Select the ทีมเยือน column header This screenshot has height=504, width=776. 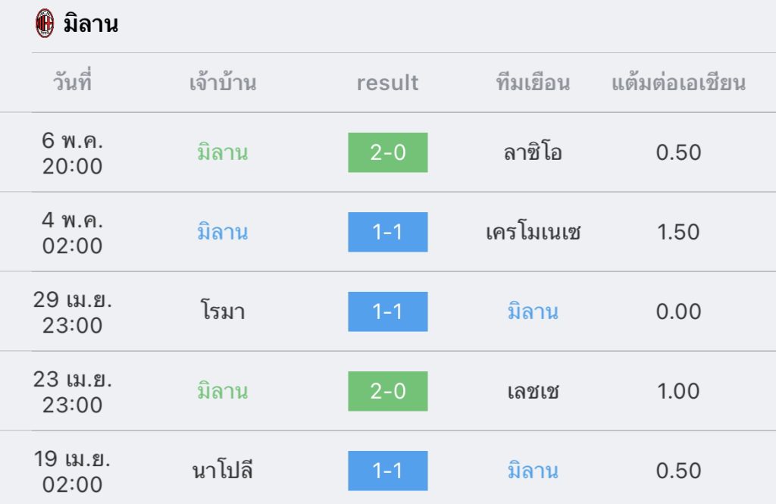533,82
